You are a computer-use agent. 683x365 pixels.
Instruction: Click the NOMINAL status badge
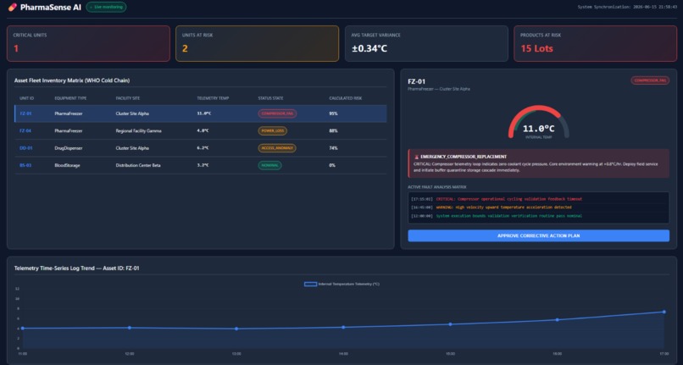[269, 165]
